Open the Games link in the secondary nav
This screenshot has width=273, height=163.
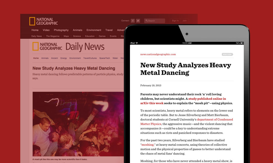pyautogui.click(x=102, y=36)
